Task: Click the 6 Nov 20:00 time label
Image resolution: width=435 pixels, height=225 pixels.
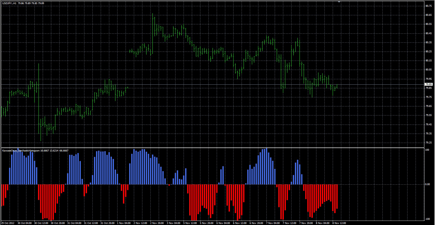Action: coord(256,223)
